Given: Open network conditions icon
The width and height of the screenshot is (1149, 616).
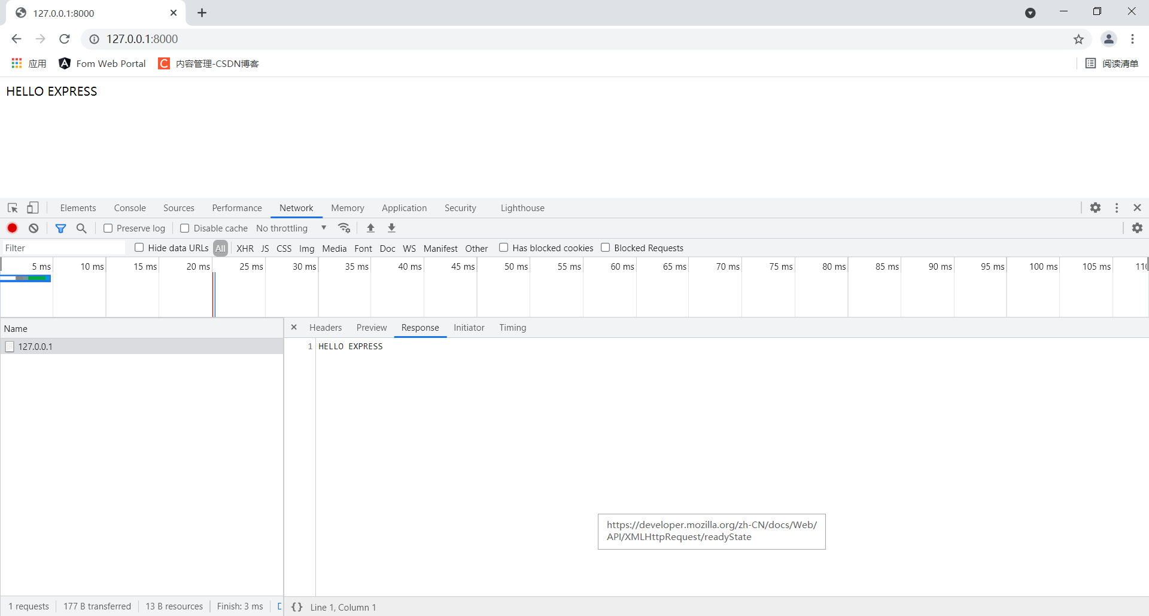Looking at the screenshot, I should point(344,228).
